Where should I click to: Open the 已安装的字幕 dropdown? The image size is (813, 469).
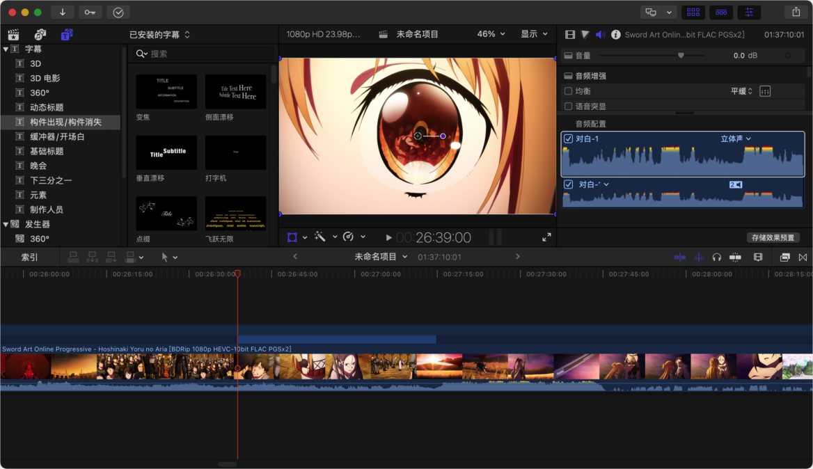pyautogui.click(x=159, y=35)
